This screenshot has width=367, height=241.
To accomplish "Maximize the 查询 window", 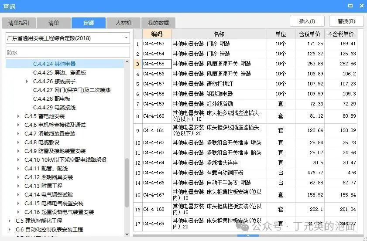I will tap(350, 6).
